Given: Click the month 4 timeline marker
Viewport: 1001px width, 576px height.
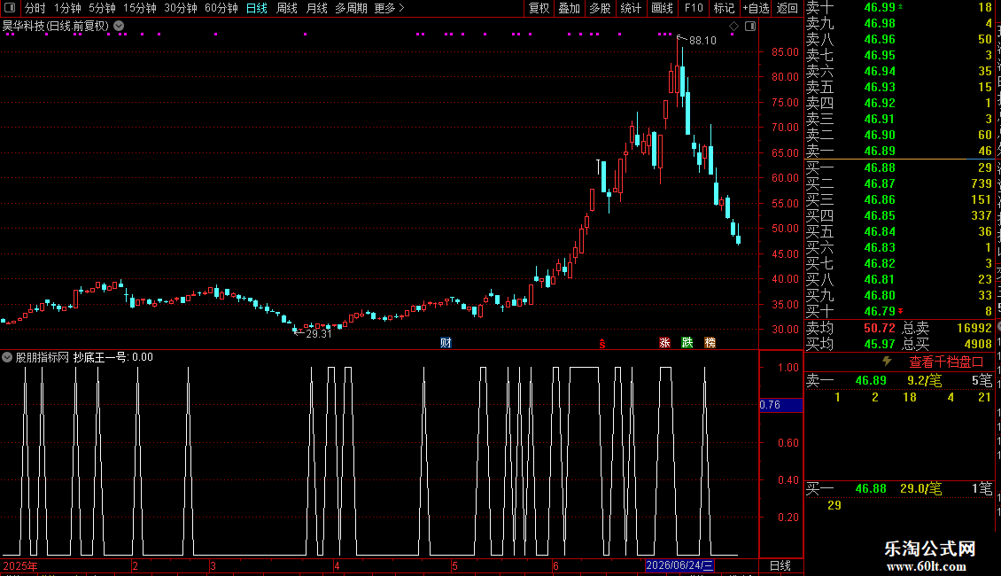Looking at the screenshot, I should coord(338,565).
